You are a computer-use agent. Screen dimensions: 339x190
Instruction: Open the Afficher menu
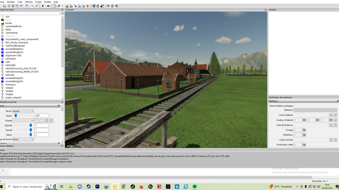tap(29, 2)
